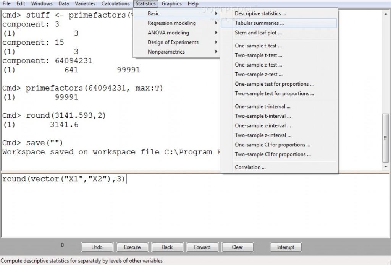Open the File menu
391x265 pixels.
pos(6,3)
